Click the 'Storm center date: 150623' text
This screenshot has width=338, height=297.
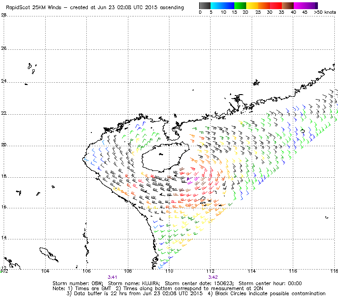click(x=199, y=283)
